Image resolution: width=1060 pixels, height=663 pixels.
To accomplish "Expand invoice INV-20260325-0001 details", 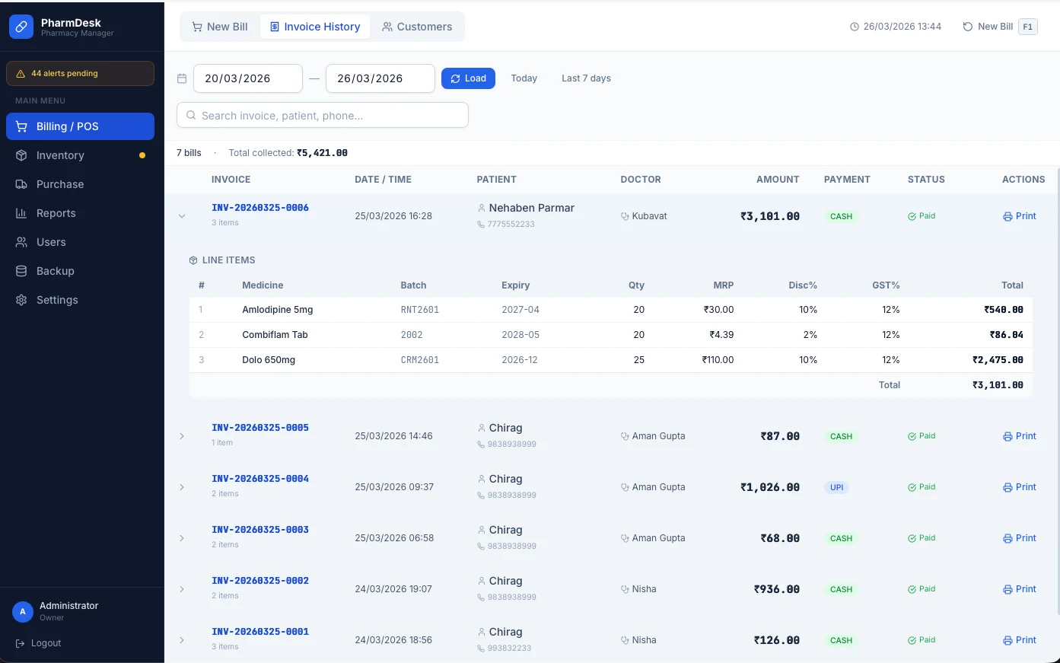I will coord(182,640).
